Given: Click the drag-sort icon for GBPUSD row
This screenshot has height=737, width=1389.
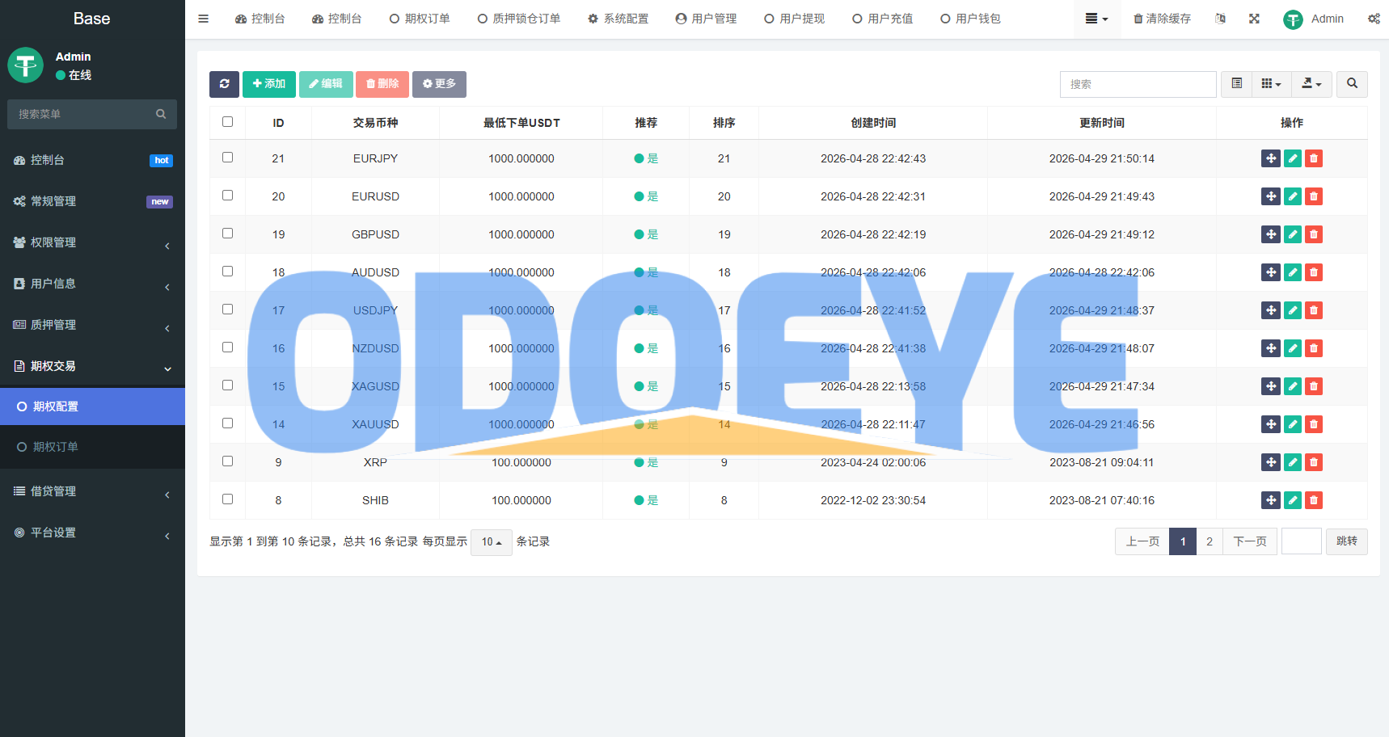Looking at the screenshot, I should click(1271, 234).
